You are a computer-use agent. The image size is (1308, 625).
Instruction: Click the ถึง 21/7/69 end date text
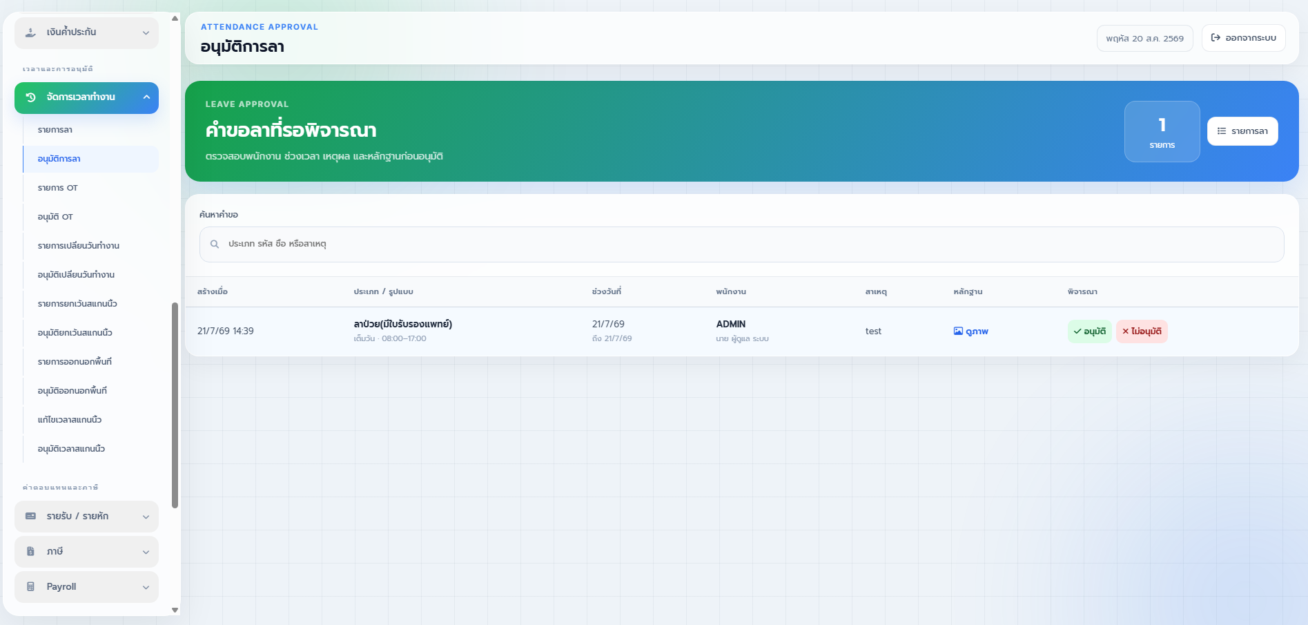point(612,339)
